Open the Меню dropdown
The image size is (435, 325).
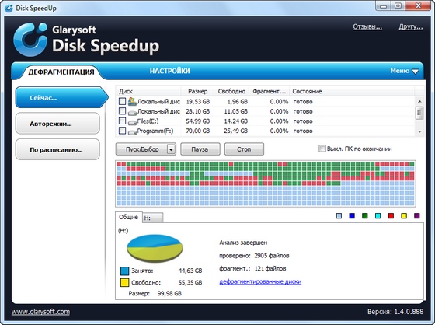405,71
